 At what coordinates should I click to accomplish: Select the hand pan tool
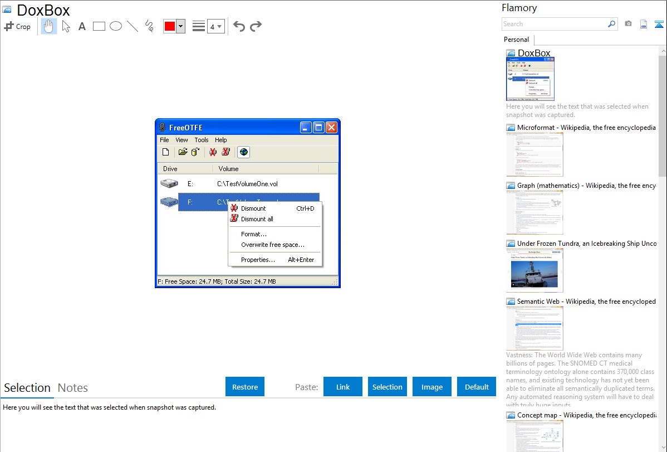pyautogui.click(x=48, y=26)
